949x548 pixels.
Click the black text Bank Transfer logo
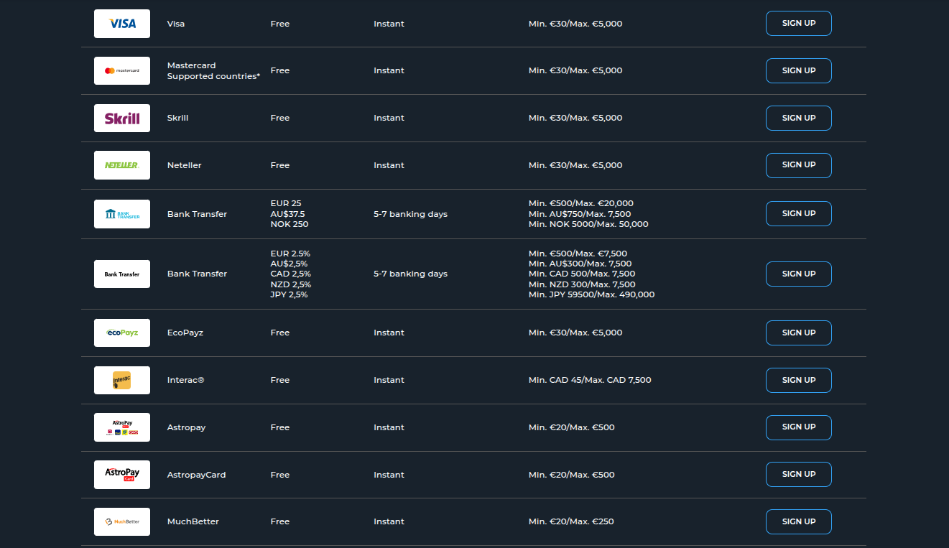pos(121,274)
